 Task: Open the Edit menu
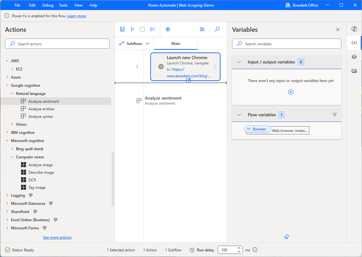[32, 5]
